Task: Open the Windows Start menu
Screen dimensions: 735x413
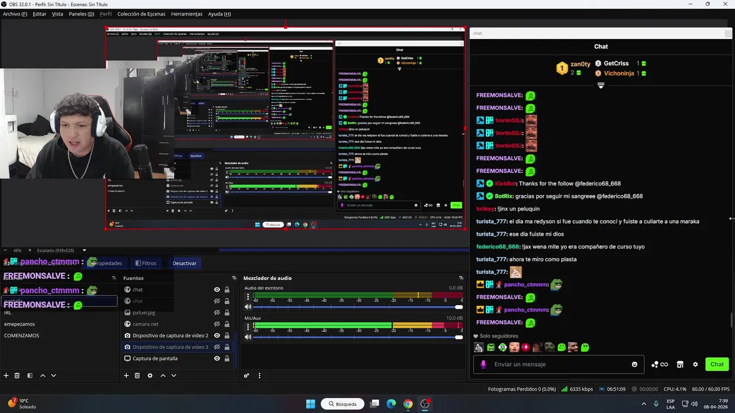Action: point(311,404)
